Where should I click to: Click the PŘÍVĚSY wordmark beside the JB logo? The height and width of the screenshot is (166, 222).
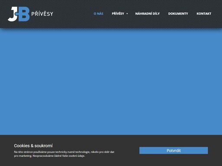tap(42, 14)
